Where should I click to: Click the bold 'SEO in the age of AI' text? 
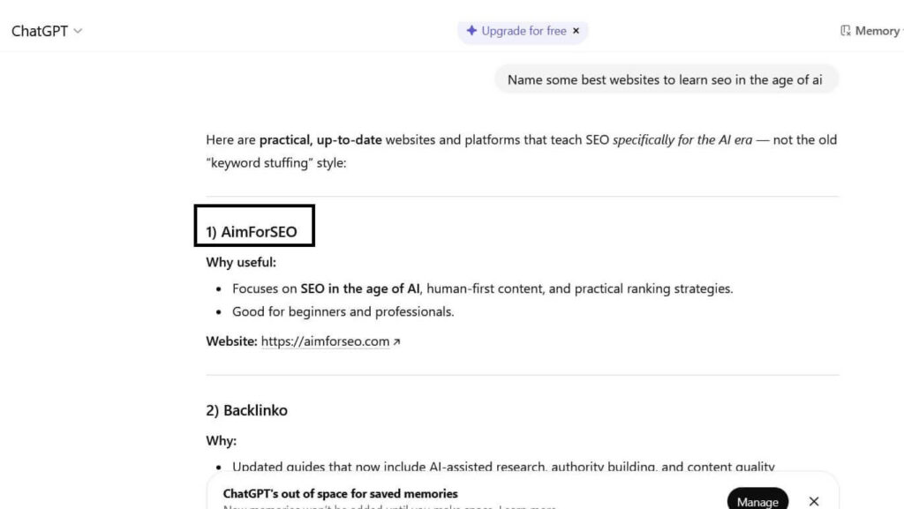(360, 288)
